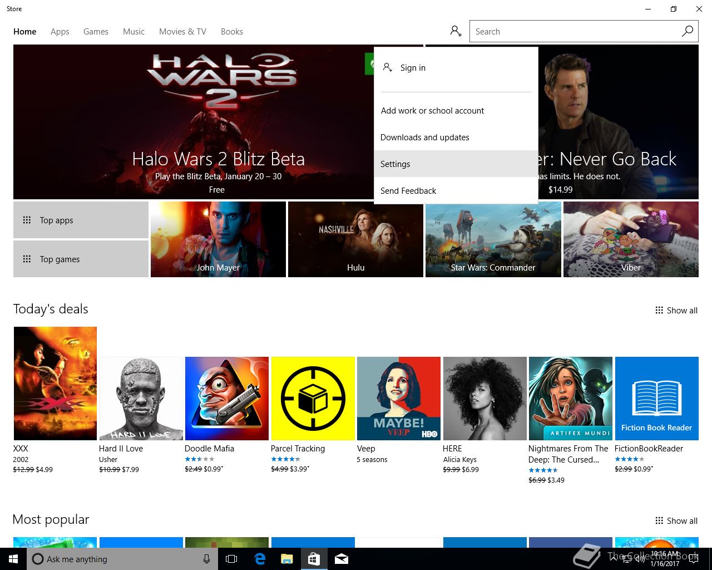Click the Doodle Mafia title text
This screenshot has width=712, height=570.
209,449
